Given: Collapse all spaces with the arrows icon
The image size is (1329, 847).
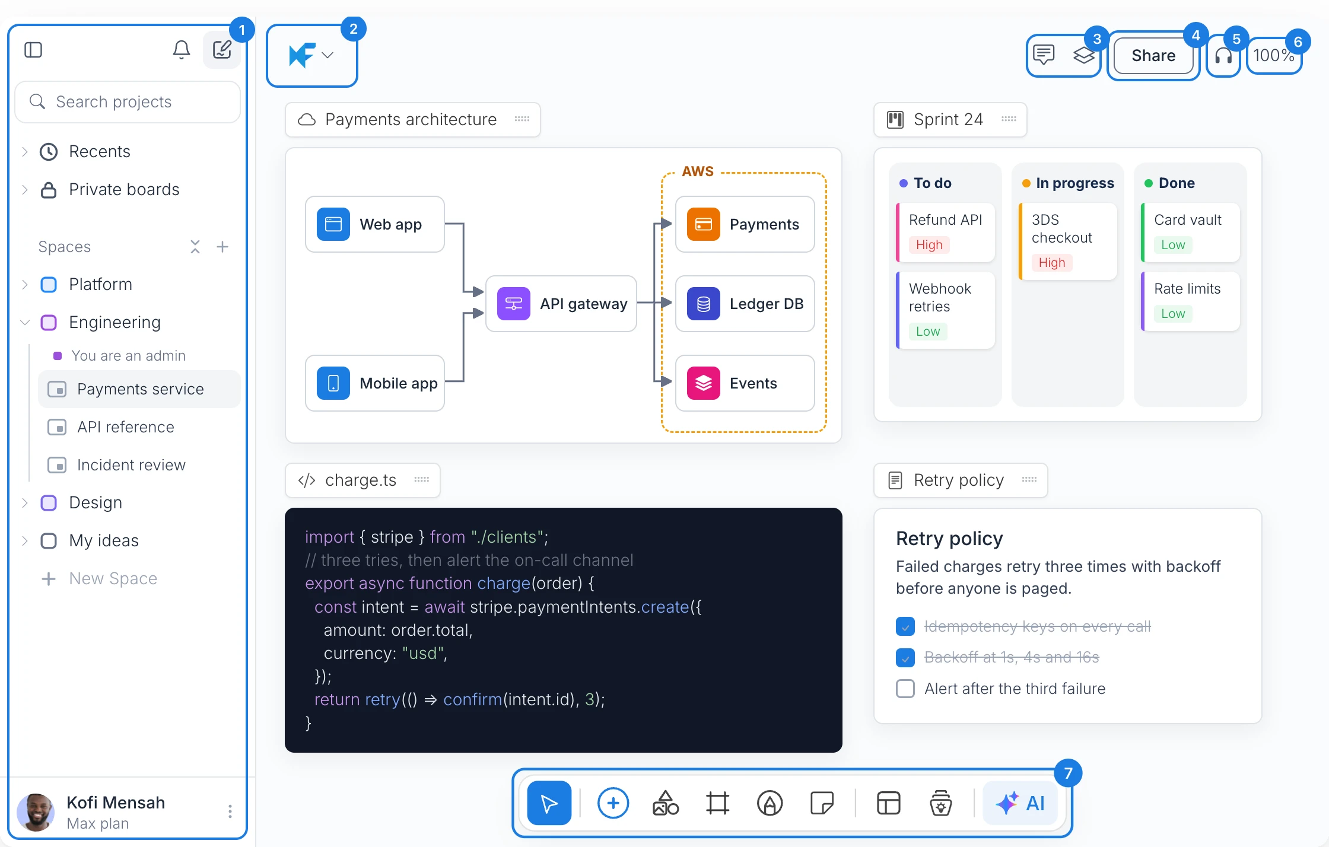Looking at the screenshot, I should [x=195, y=247].
